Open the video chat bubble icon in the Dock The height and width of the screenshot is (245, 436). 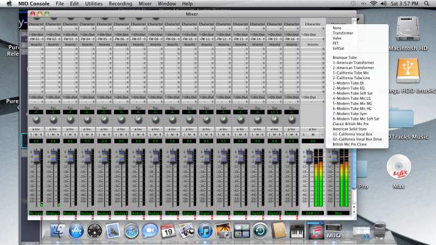(150, 230)
